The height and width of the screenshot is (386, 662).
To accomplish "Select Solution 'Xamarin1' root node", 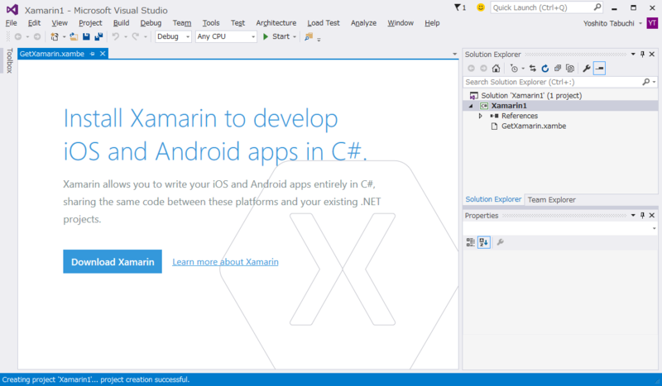I will point(531,96).
